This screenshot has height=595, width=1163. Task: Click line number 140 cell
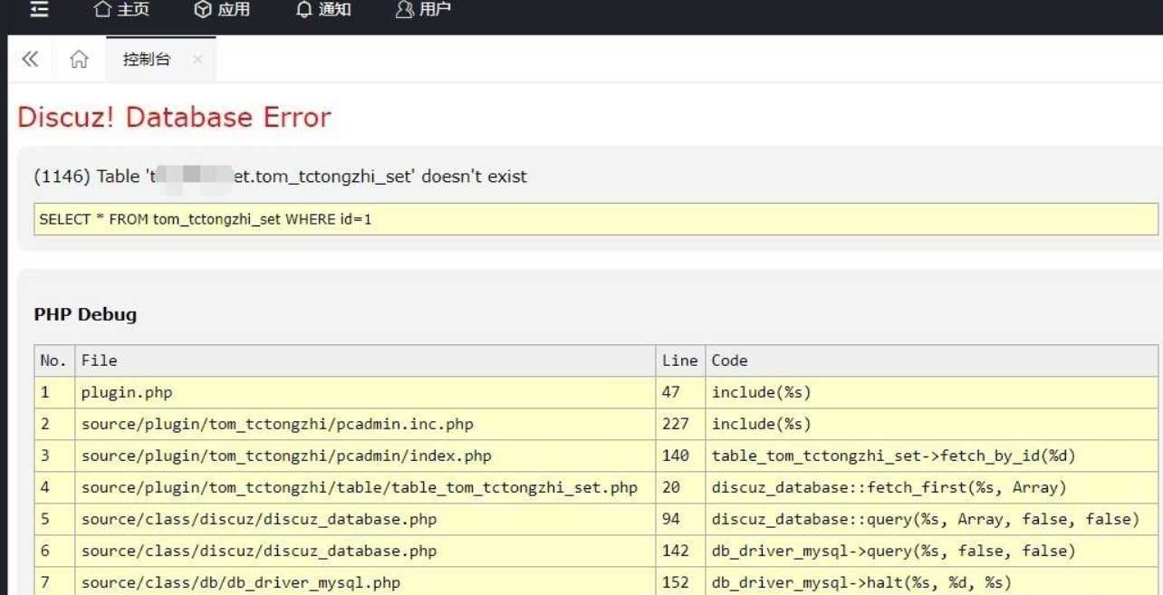click(680, 456)
